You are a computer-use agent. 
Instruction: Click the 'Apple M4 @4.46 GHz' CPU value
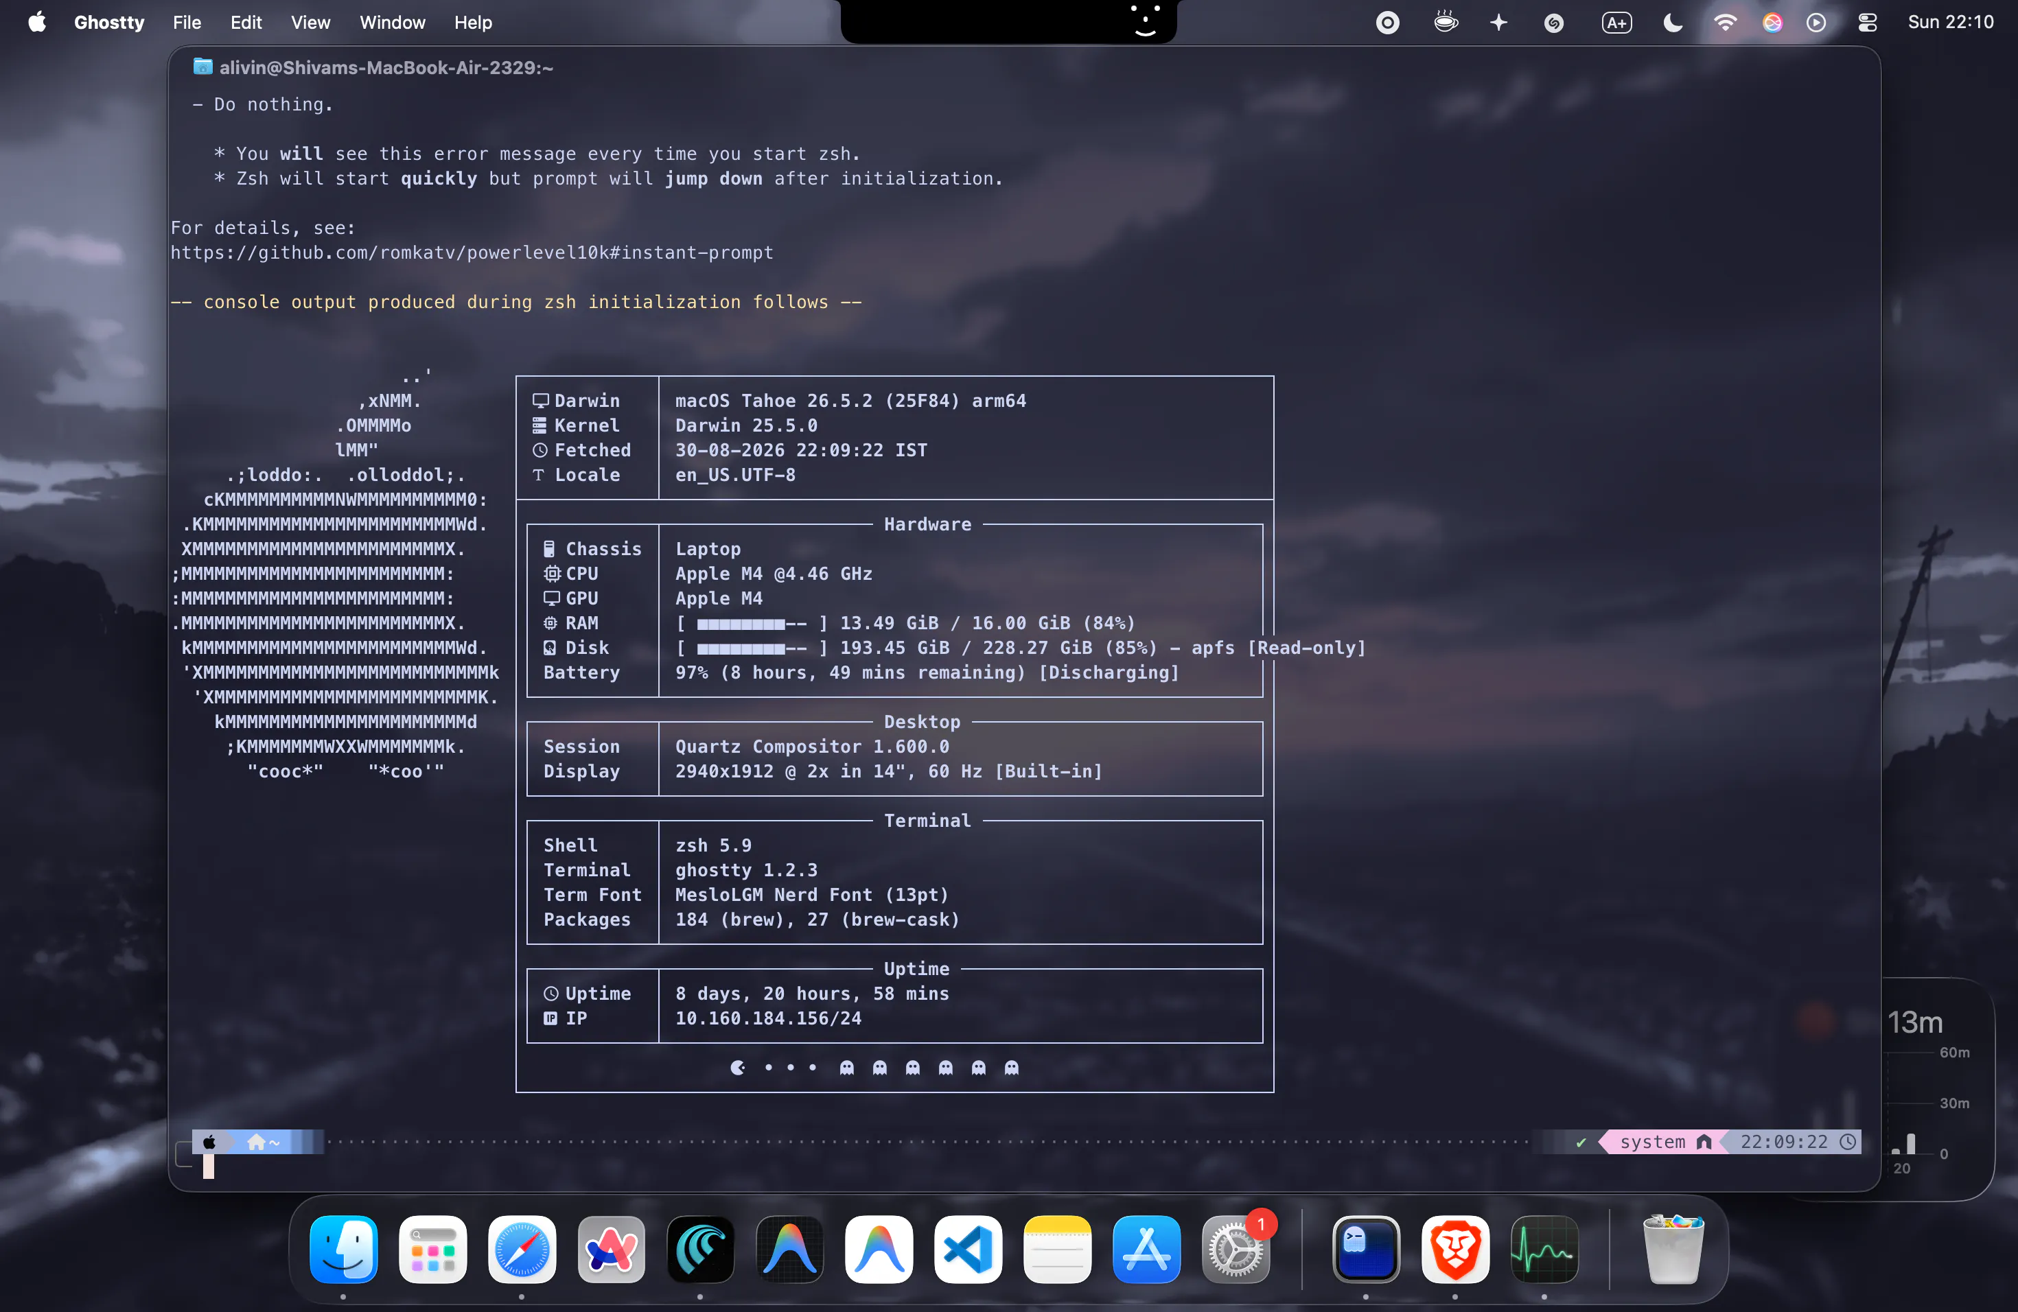pos(774,574)
